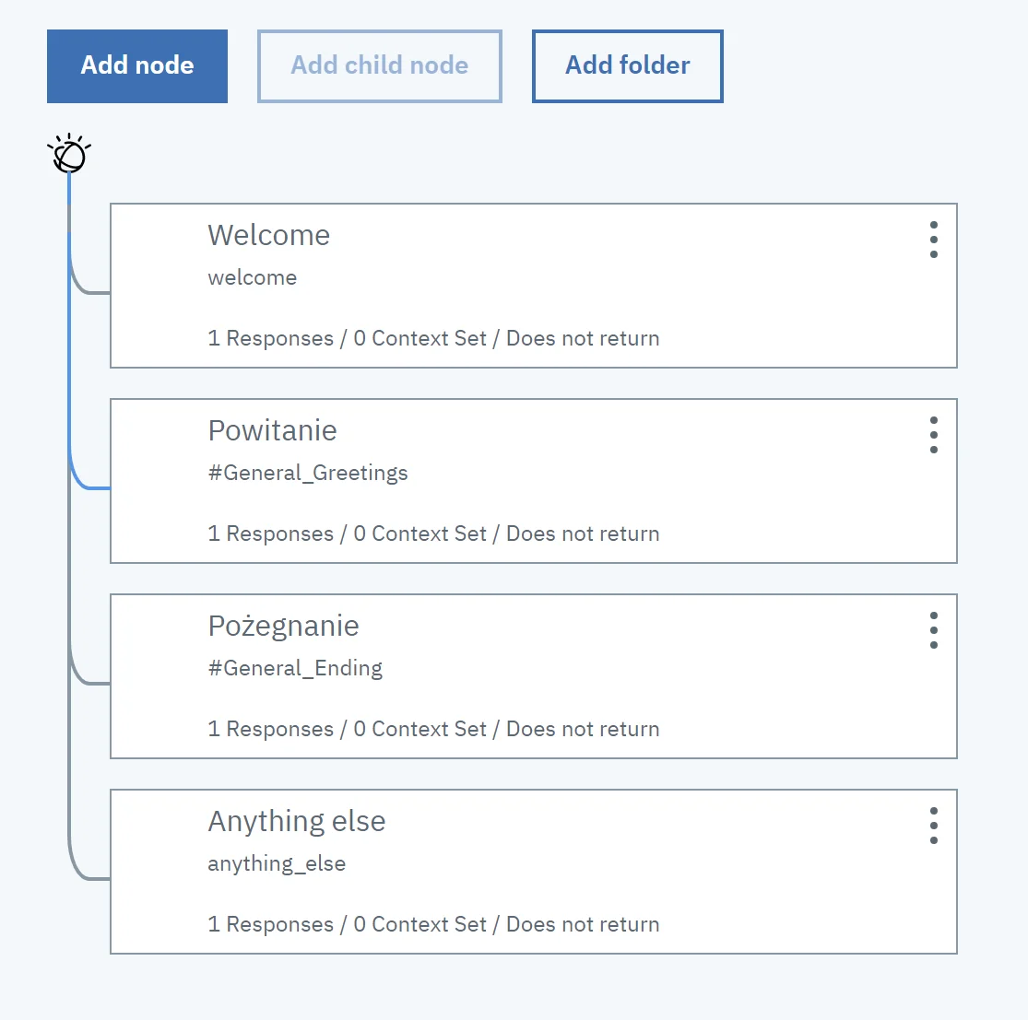Open the options menu for the Welcome node
Screen dimensions: 1028x1020
[x=934, y=240]
